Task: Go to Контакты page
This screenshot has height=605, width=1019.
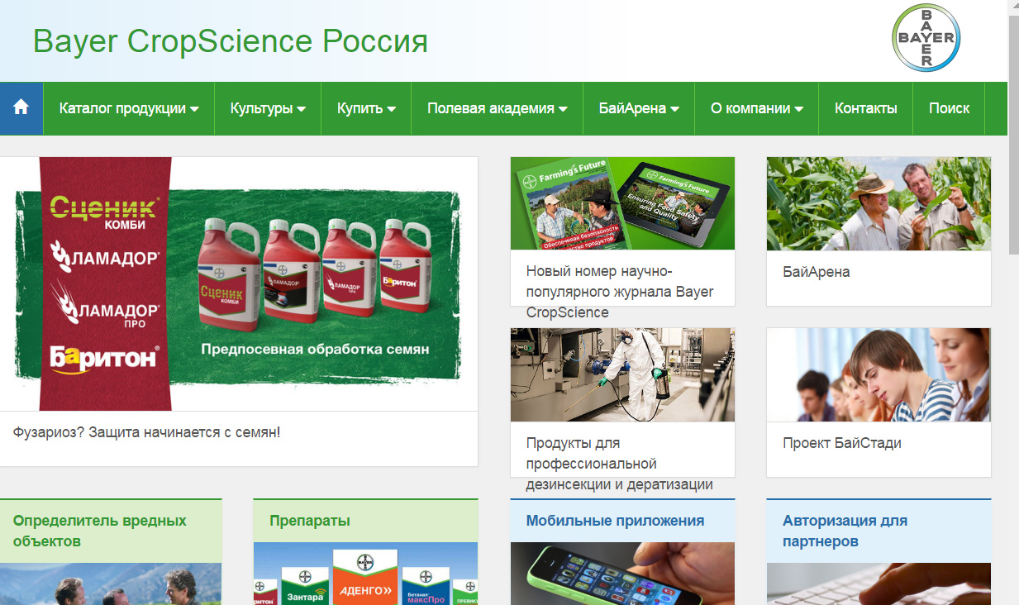Action: coord(866,108)
